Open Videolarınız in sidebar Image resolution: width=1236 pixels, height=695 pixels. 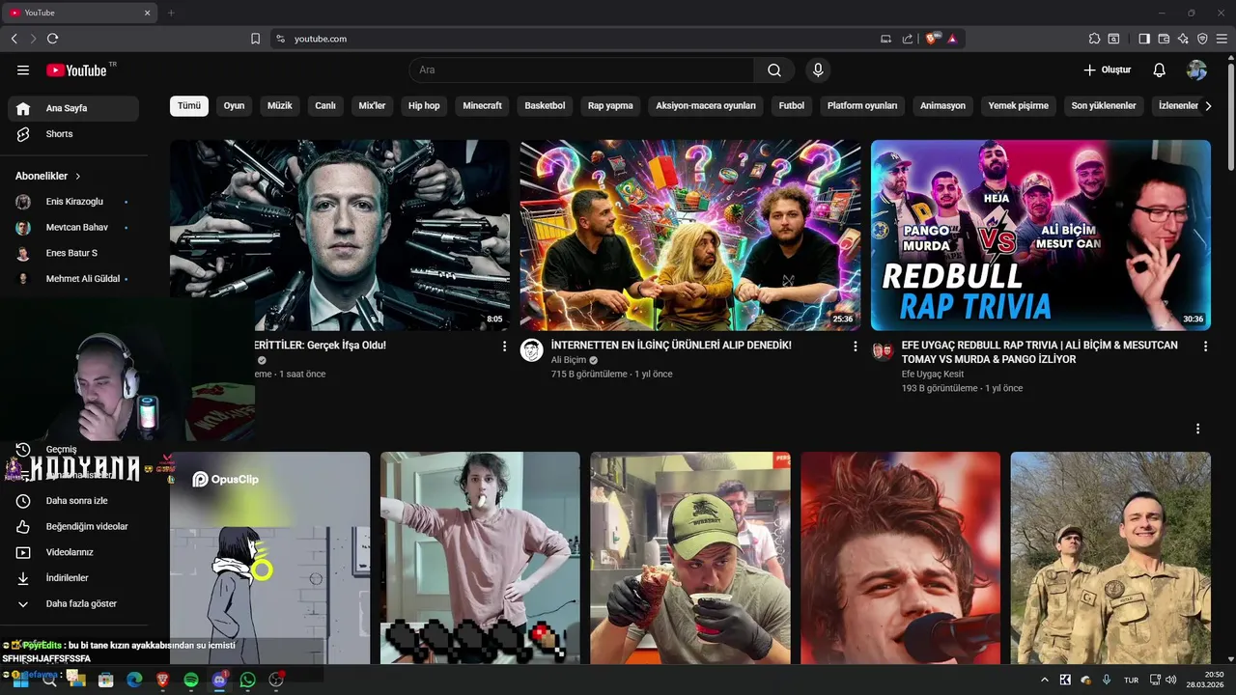(x=73, y=552)
